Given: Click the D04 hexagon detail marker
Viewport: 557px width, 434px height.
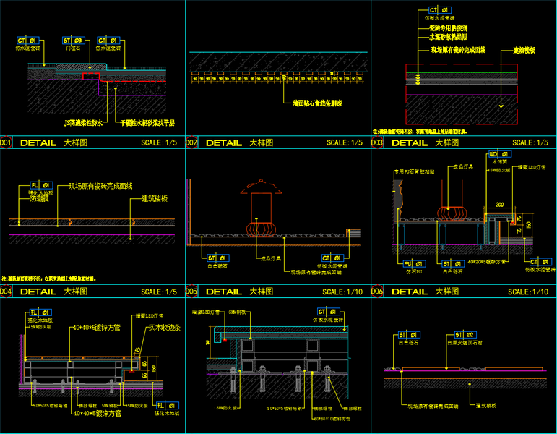Looking at the screenshot, I should (x=5, y=292).
